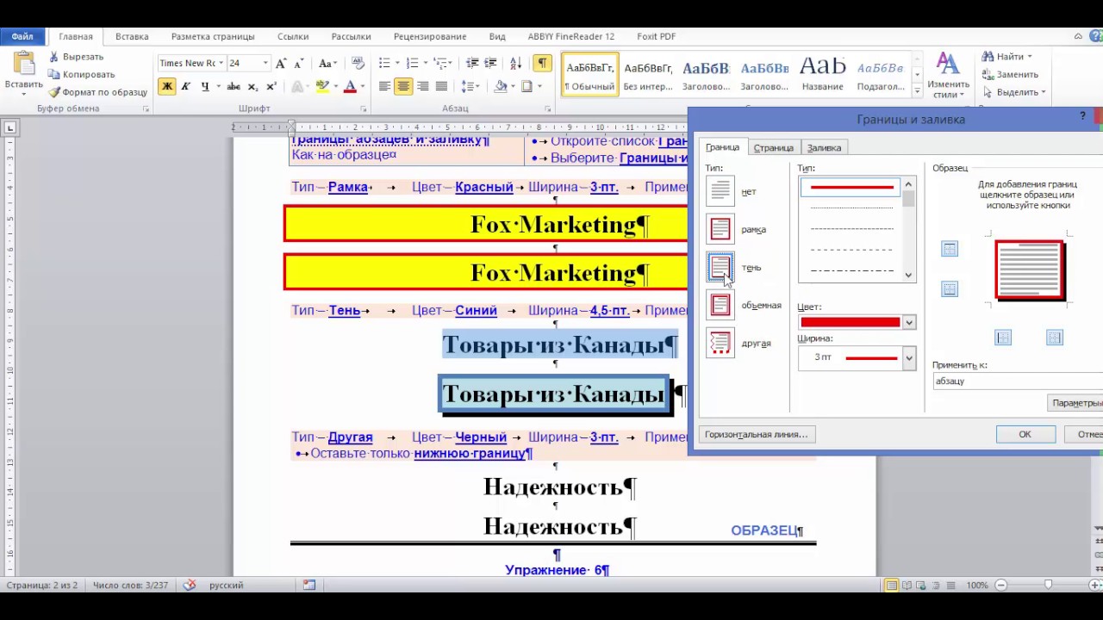Switch to Вставка ribbon tab
Image resolution: width=1103 pixels, height=620 pixels.
point(132,36)
